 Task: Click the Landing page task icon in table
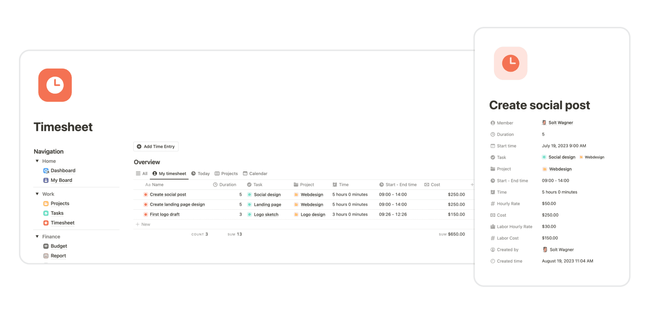click(x=249, y=205)
